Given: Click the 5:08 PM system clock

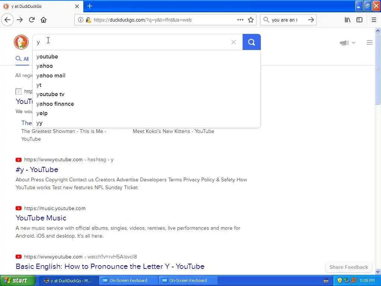Looking at the screenshot, I should (x=367, y=281).
